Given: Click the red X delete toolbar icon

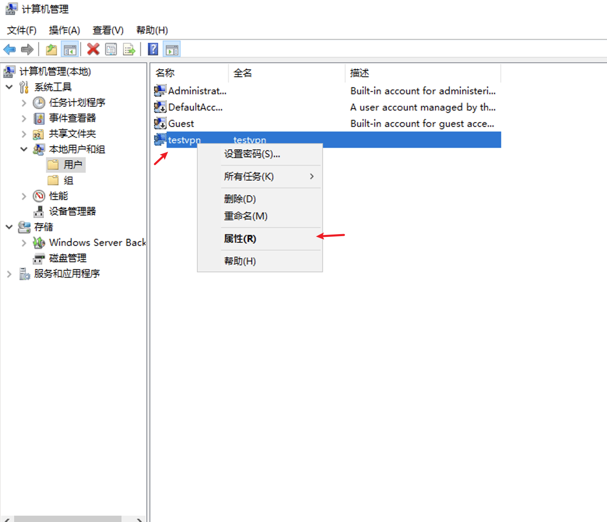Looking at the screenshot, I should pyautogui.click(x=93, y=49).
